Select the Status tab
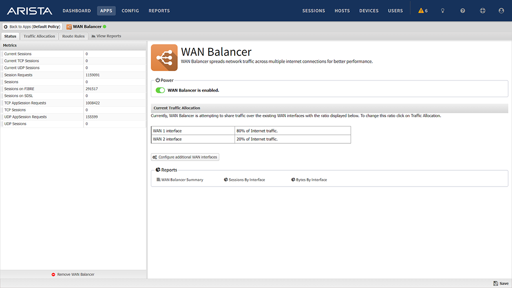The width and height of the screenshot is (512, 288). click(10, 36)
